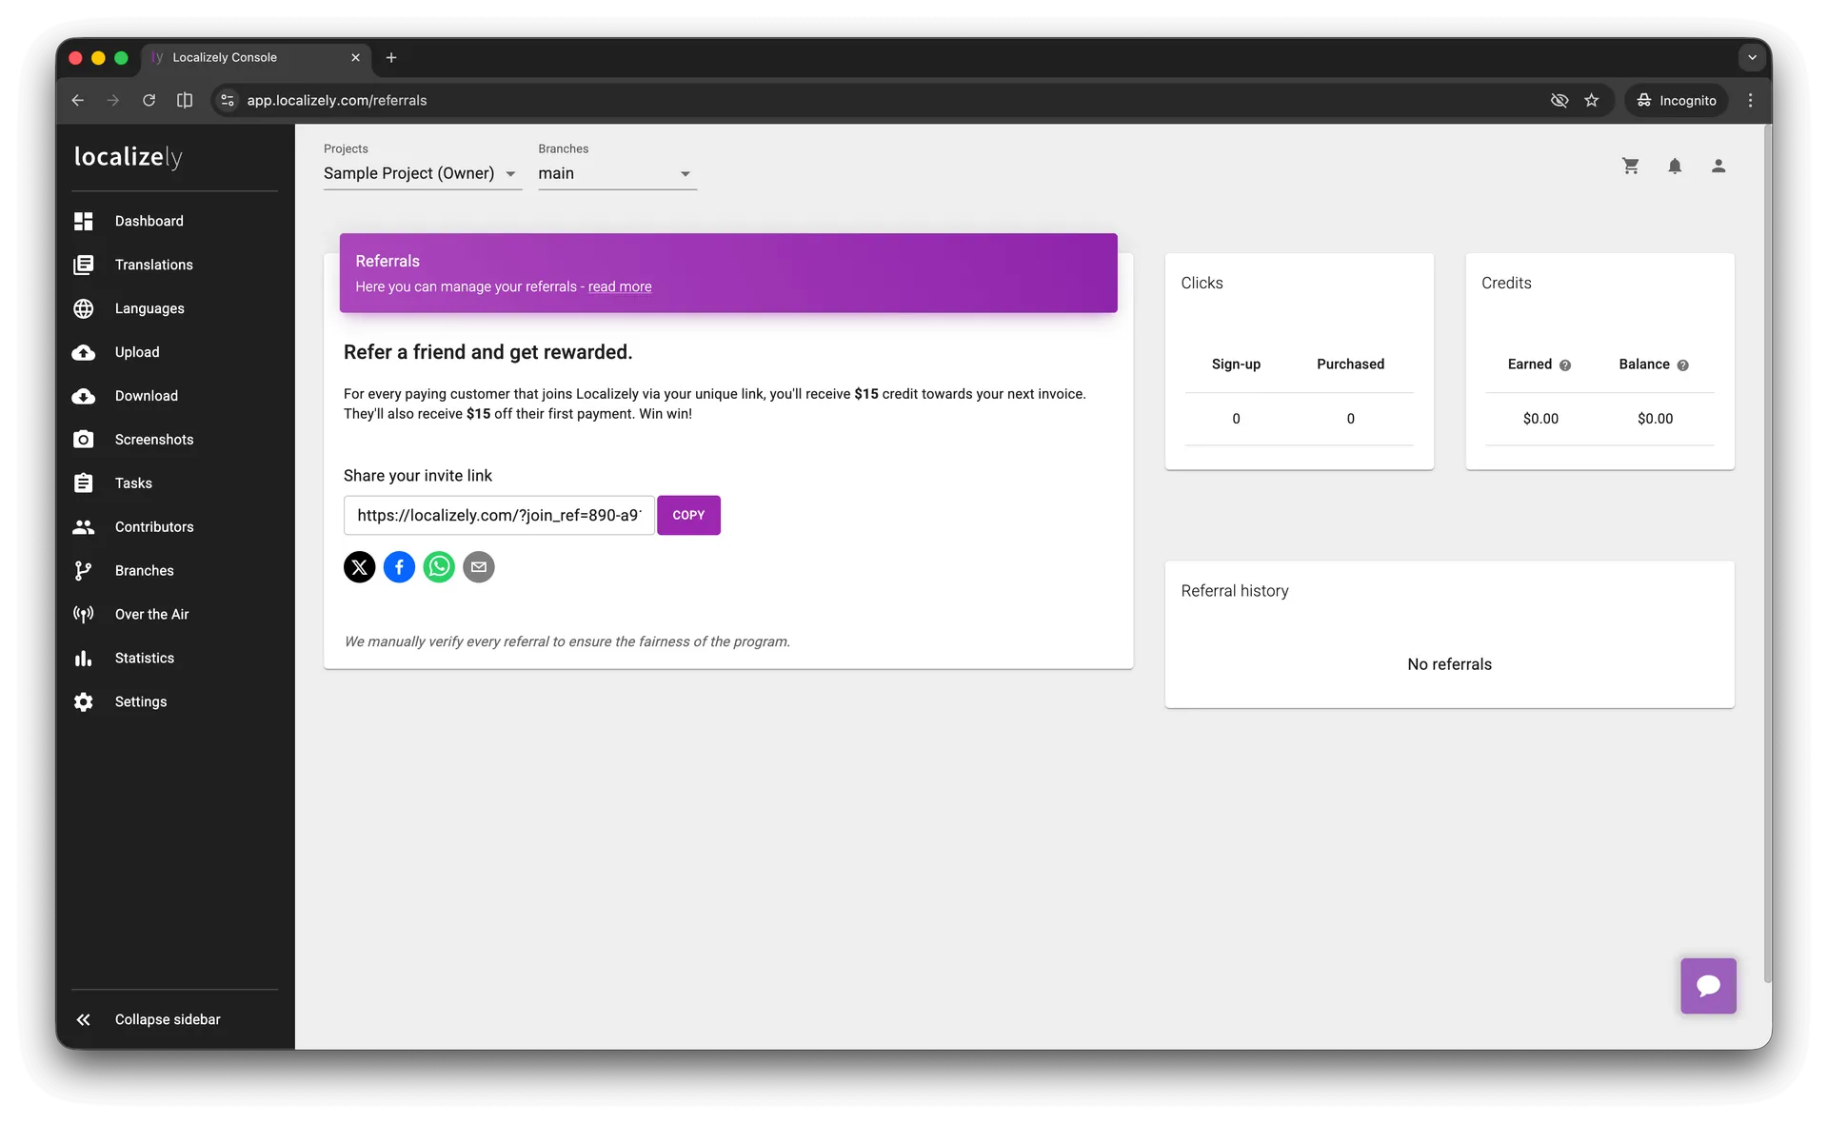
Task: Share invite link on WhatsApp
Action: tap(439, 566)
